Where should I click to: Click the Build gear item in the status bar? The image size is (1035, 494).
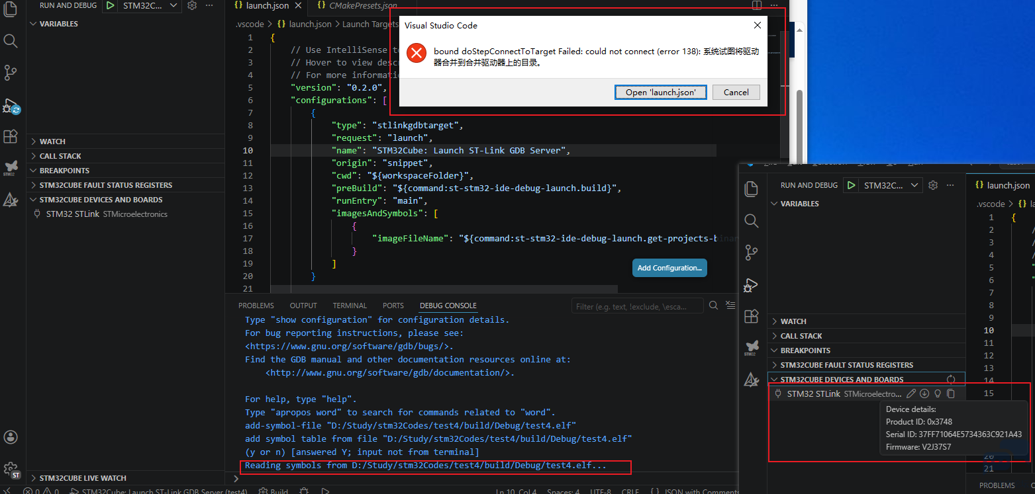click(x=273, y=491)
